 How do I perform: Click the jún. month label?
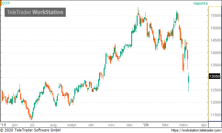point(15,125)
